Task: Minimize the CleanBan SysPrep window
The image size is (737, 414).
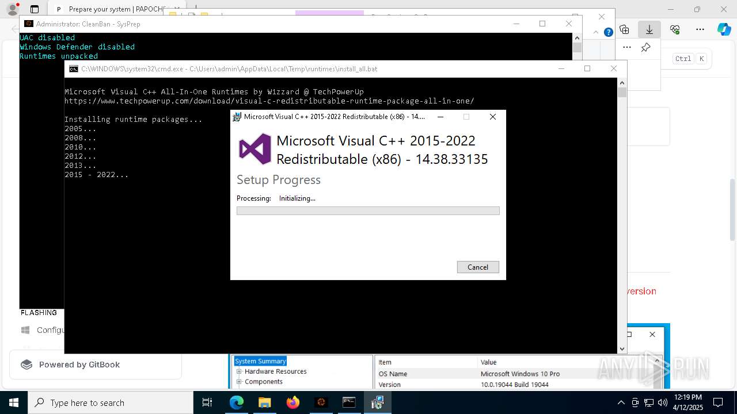Action: click(516, 24)
